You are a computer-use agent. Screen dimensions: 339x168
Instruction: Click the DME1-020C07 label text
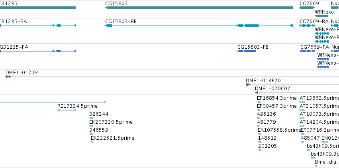point(272,88)
